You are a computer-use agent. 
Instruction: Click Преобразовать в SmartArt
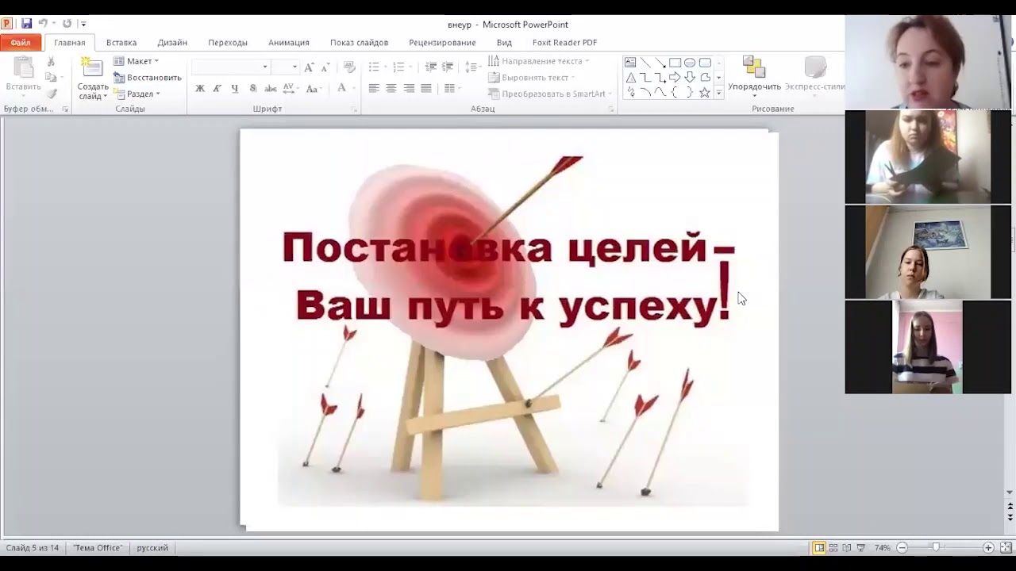click(548, 94)
